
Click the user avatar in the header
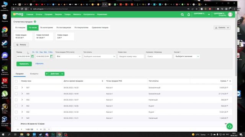click(230, 14)
